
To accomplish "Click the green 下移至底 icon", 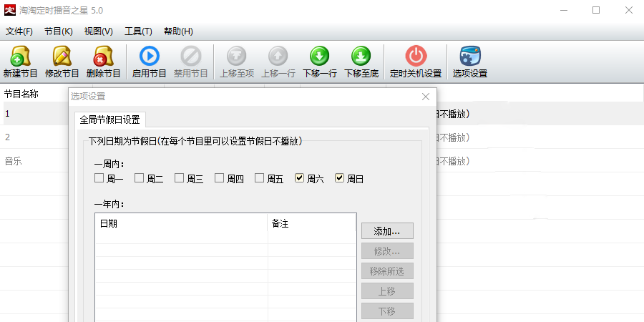I will click(x=361, y=56).
